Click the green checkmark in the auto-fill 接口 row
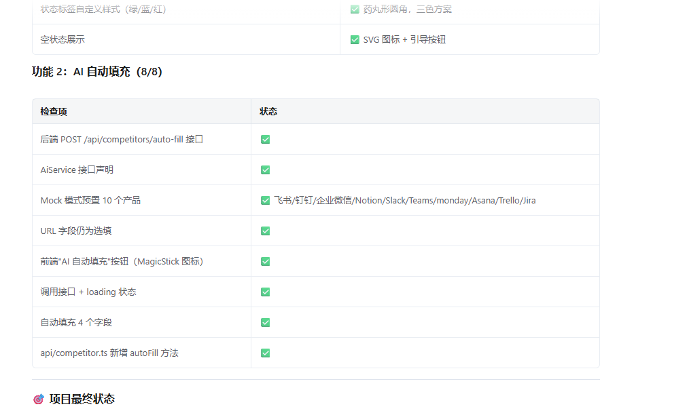The width and height of the screenshot is (689, 411). (x=265, y=139)
